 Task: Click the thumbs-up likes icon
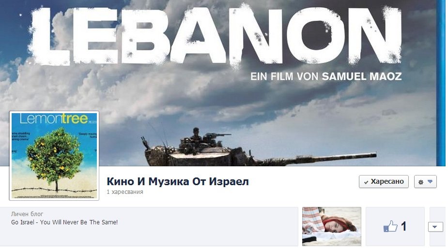390,226
